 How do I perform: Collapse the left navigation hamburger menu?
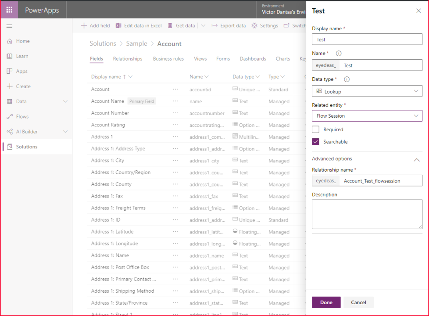pyautogui.click(x=9, y=26)
